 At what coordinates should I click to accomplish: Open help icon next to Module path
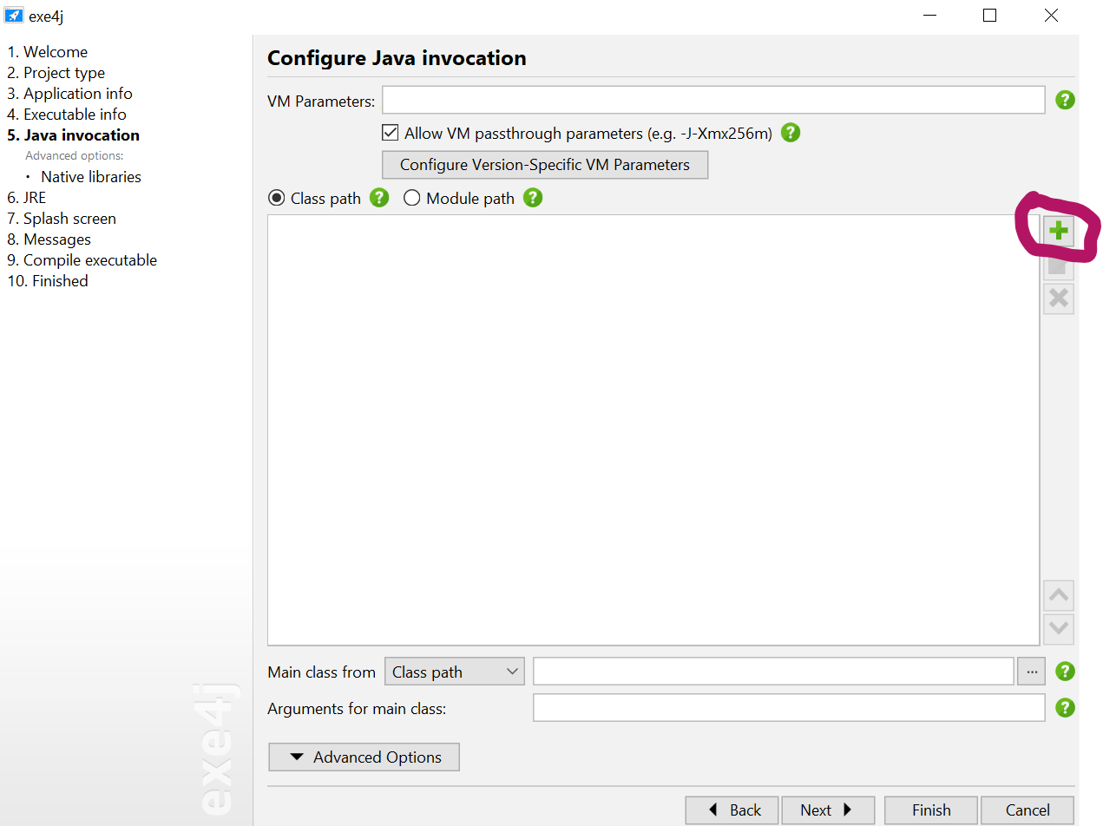pyautogui.click(x=533, y=198)
